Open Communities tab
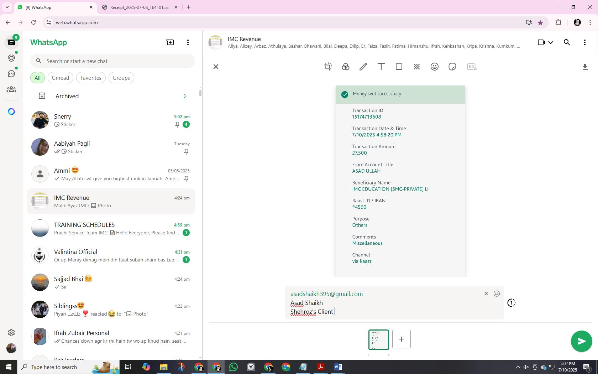Viewport: 598px width, 374px height. [11, 89]
